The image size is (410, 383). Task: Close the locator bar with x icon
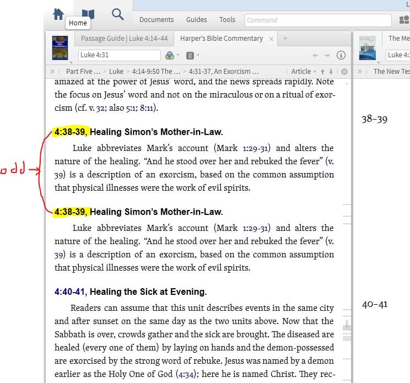pyautogui.click(x=344, y=72)
